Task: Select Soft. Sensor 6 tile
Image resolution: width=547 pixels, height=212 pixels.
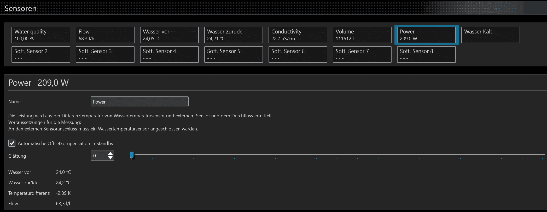Action: (x=298, y=54)
